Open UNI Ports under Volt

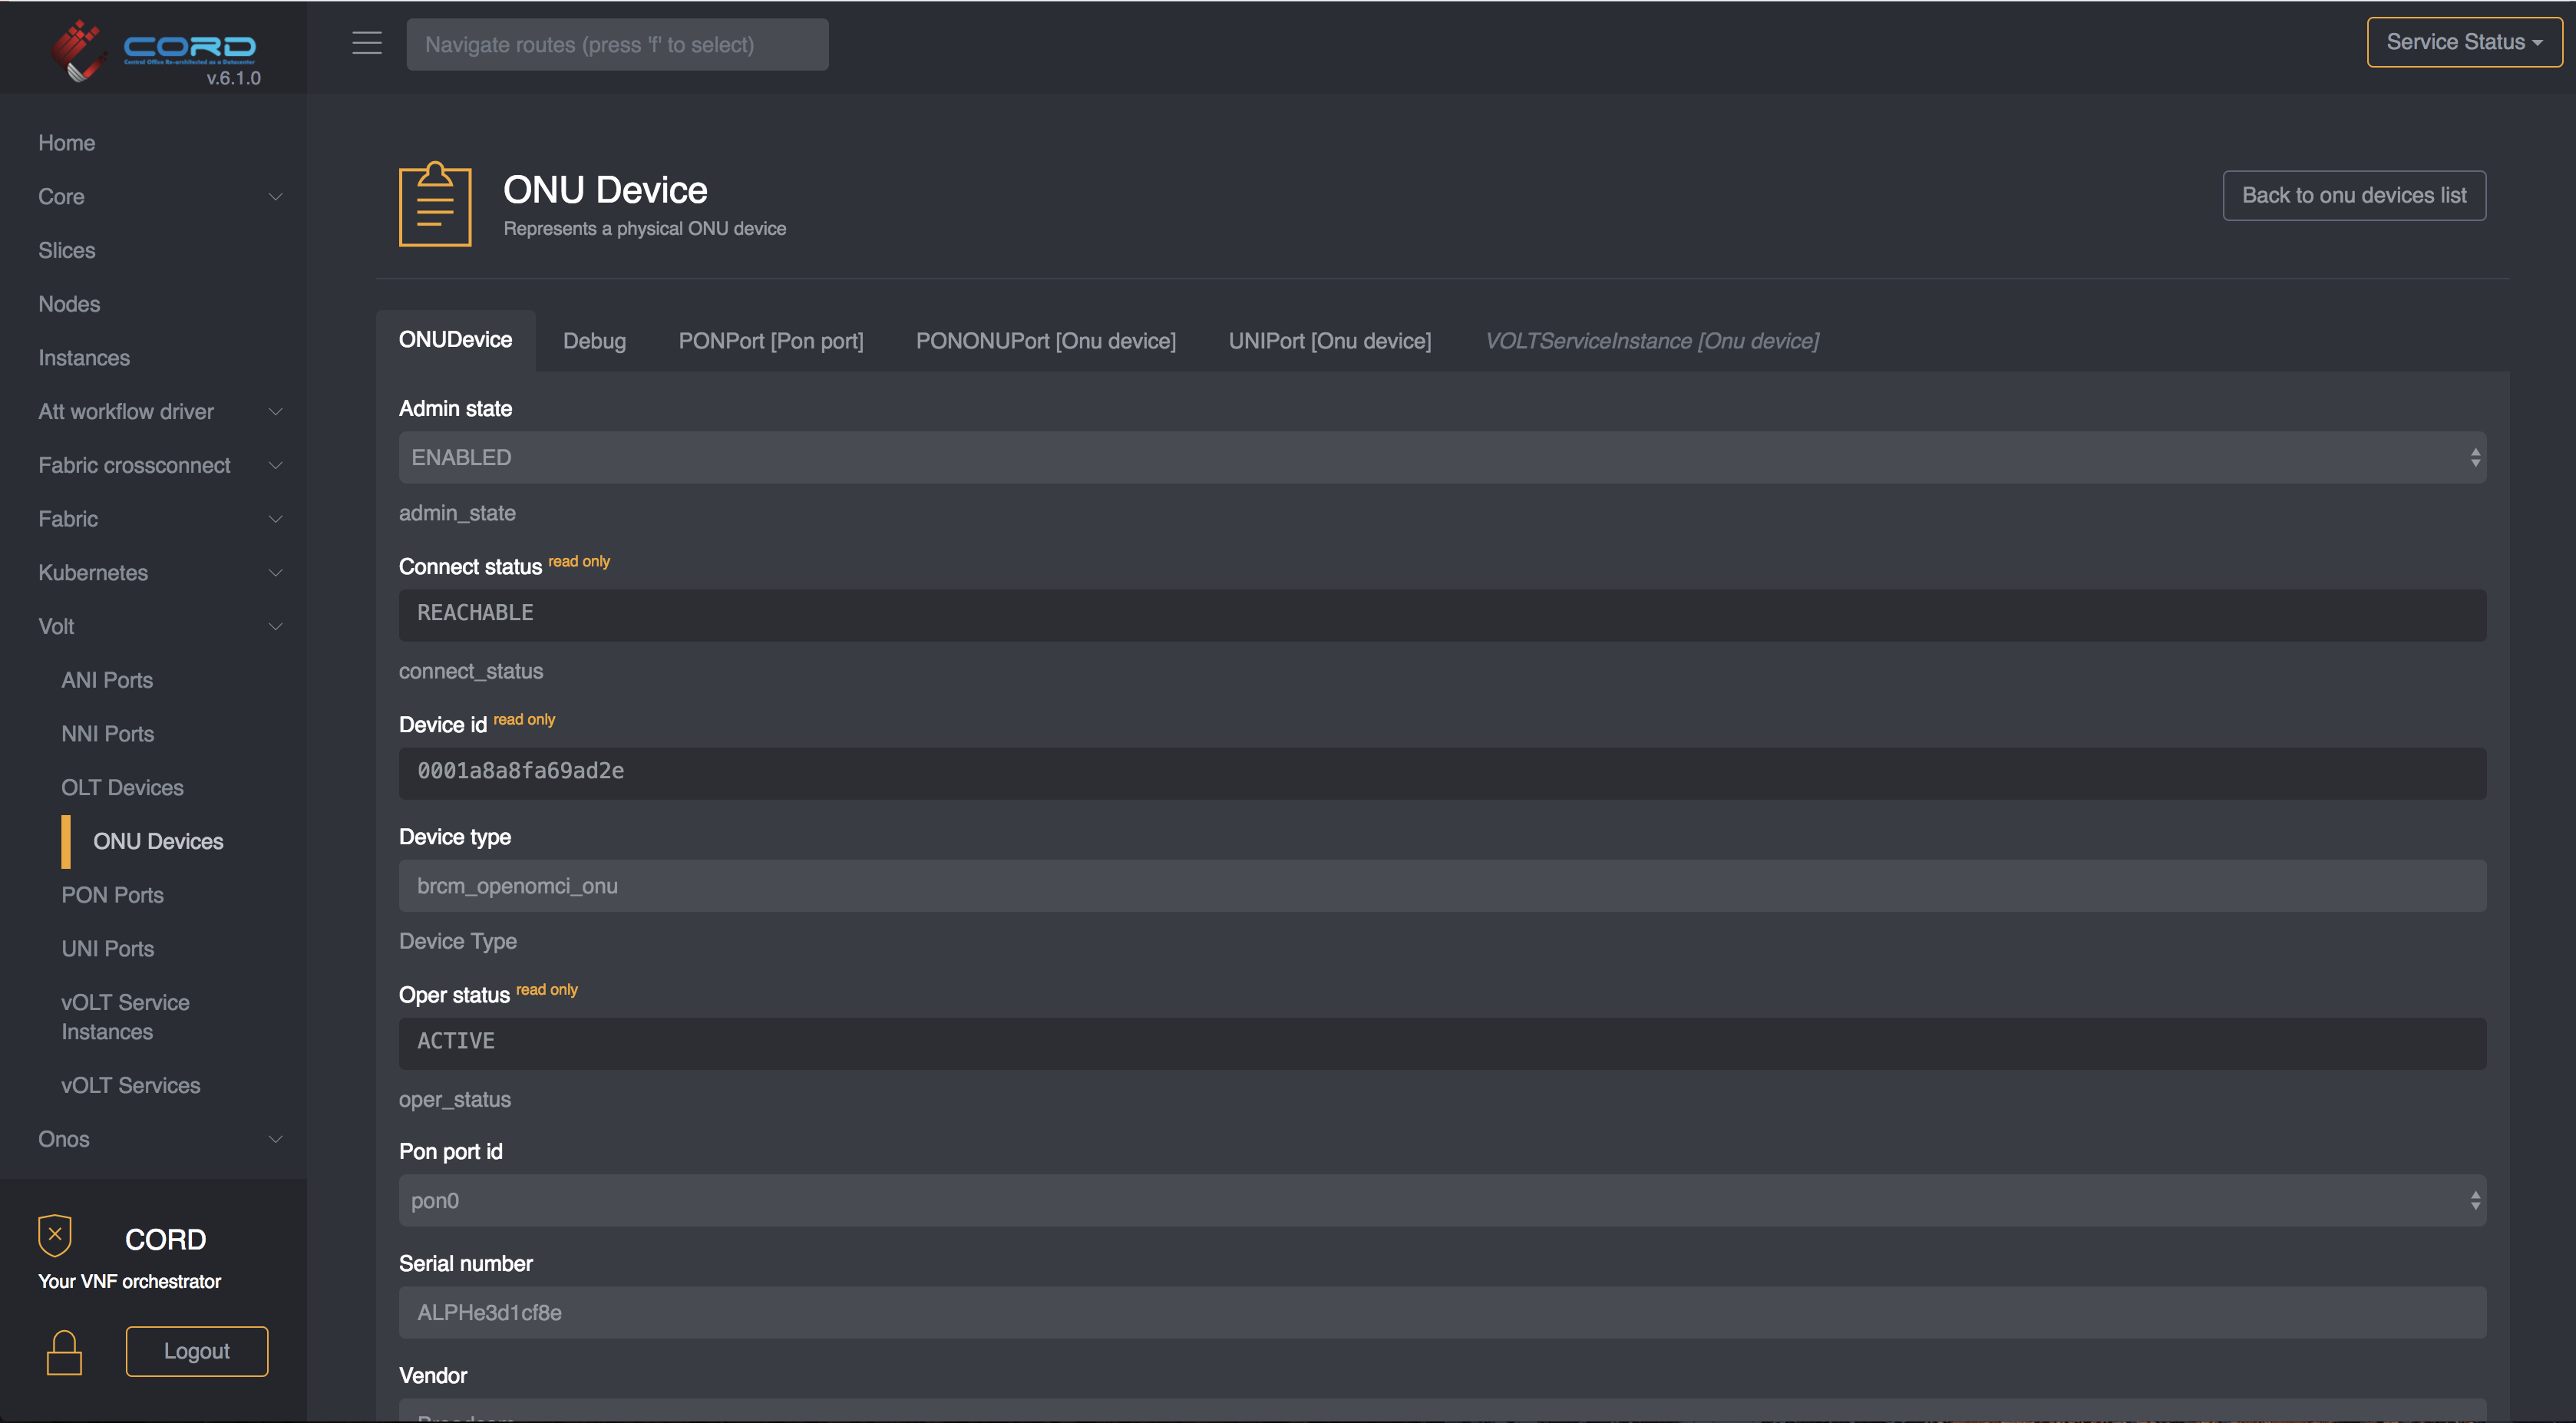(x=108, y=949)
